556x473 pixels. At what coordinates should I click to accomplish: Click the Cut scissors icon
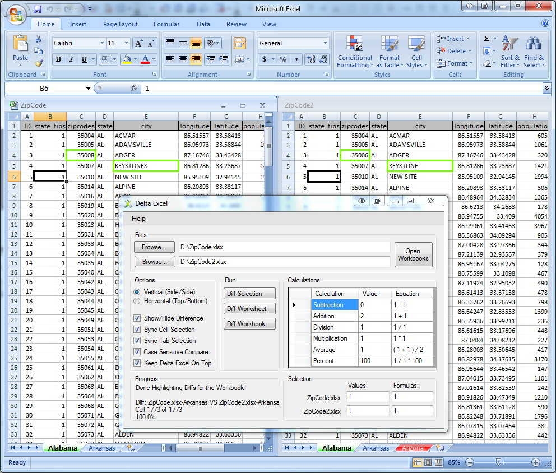coord(38,39)
